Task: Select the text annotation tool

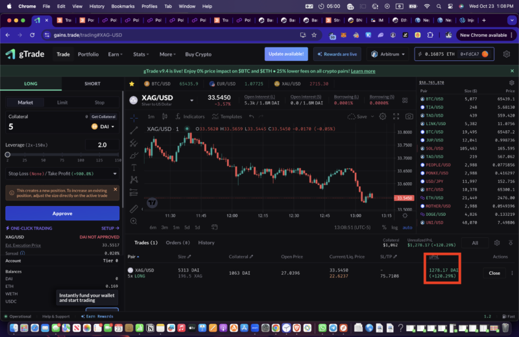Action: click(134, 168)
